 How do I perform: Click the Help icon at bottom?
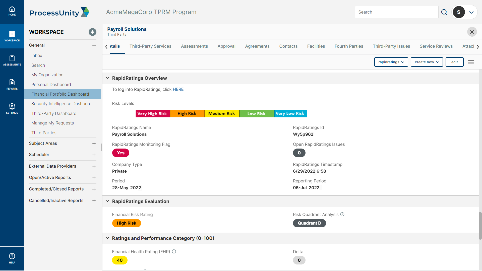(x=12, y=258)
